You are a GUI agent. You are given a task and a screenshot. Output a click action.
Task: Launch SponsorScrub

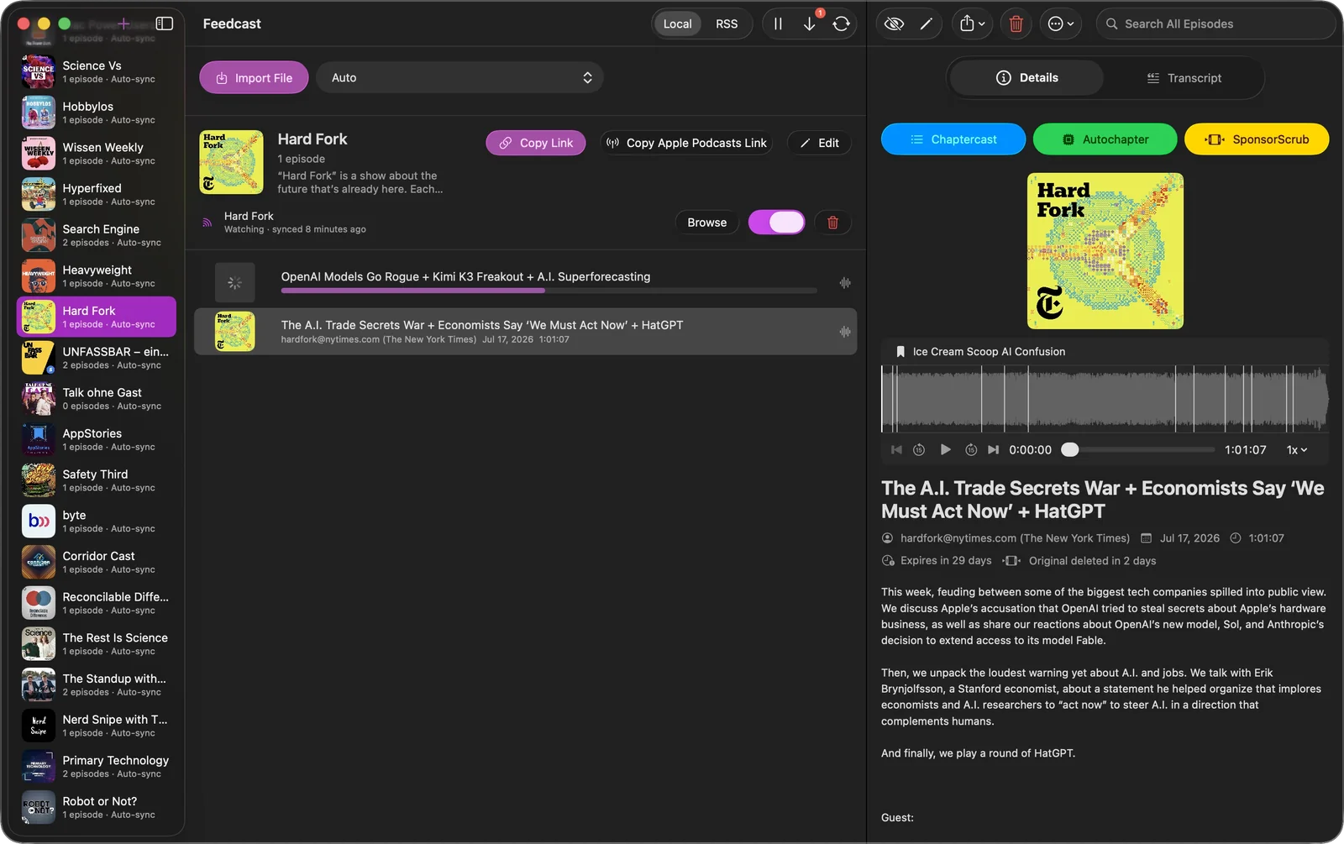1257,139
